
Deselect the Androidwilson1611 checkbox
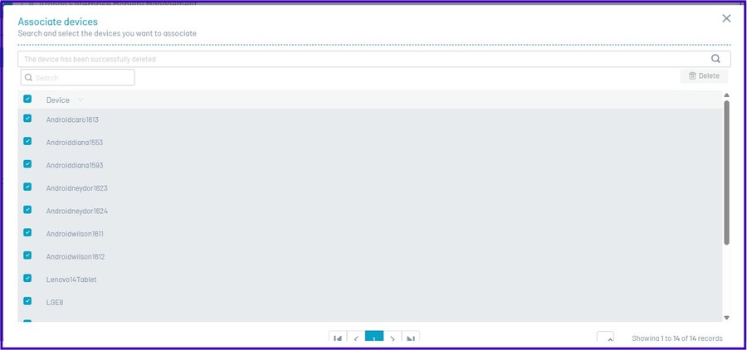pos(27,233)
